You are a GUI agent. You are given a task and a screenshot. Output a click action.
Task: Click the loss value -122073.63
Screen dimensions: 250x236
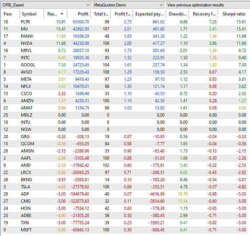79,201
